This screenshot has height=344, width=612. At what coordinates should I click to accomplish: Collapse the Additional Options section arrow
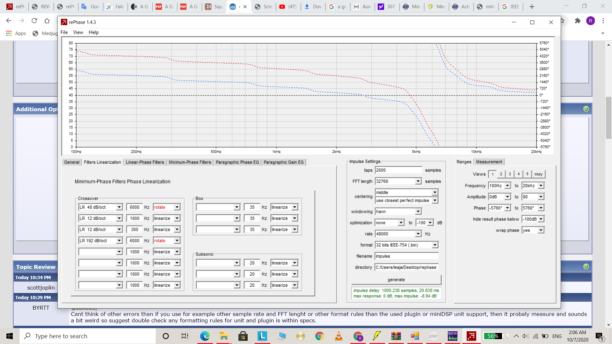tap(586, 109)
